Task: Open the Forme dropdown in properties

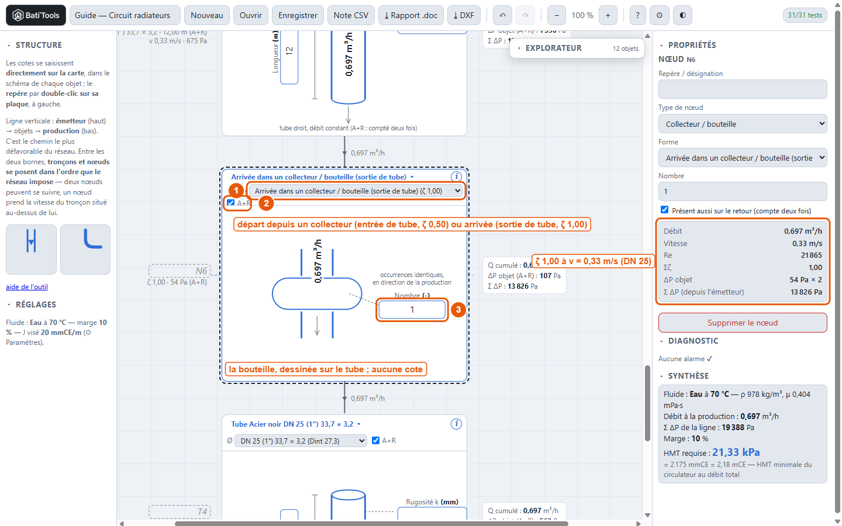Action: point(743,158)
